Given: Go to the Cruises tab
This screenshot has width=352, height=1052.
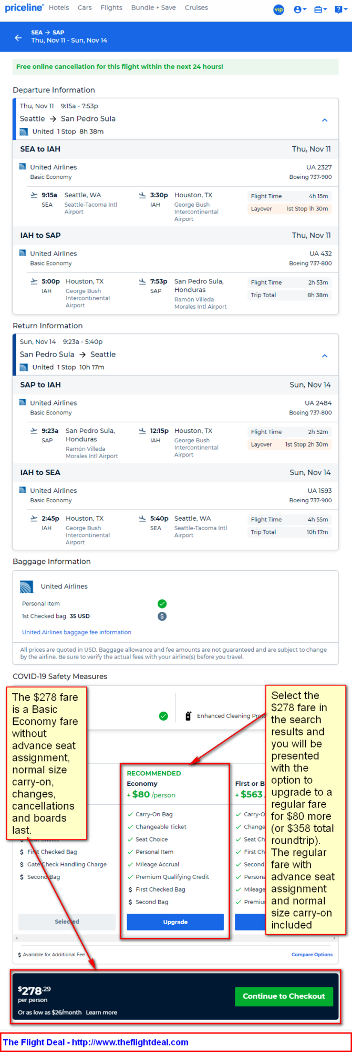Looking at the screenshot, I should tap(196, 8).
